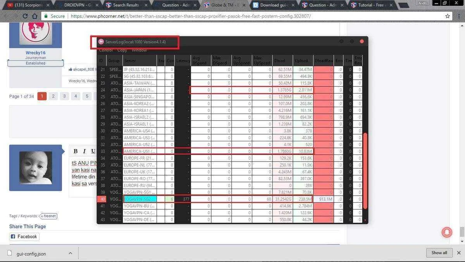Open the Copy menu in ServerLog
The image size is (465, 262).
[x=122, y=50]
